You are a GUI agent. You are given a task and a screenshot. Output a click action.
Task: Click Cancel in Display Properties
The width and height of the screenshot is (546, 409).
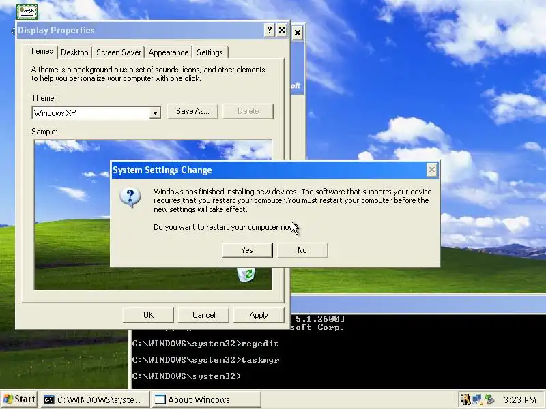(203, 315)
